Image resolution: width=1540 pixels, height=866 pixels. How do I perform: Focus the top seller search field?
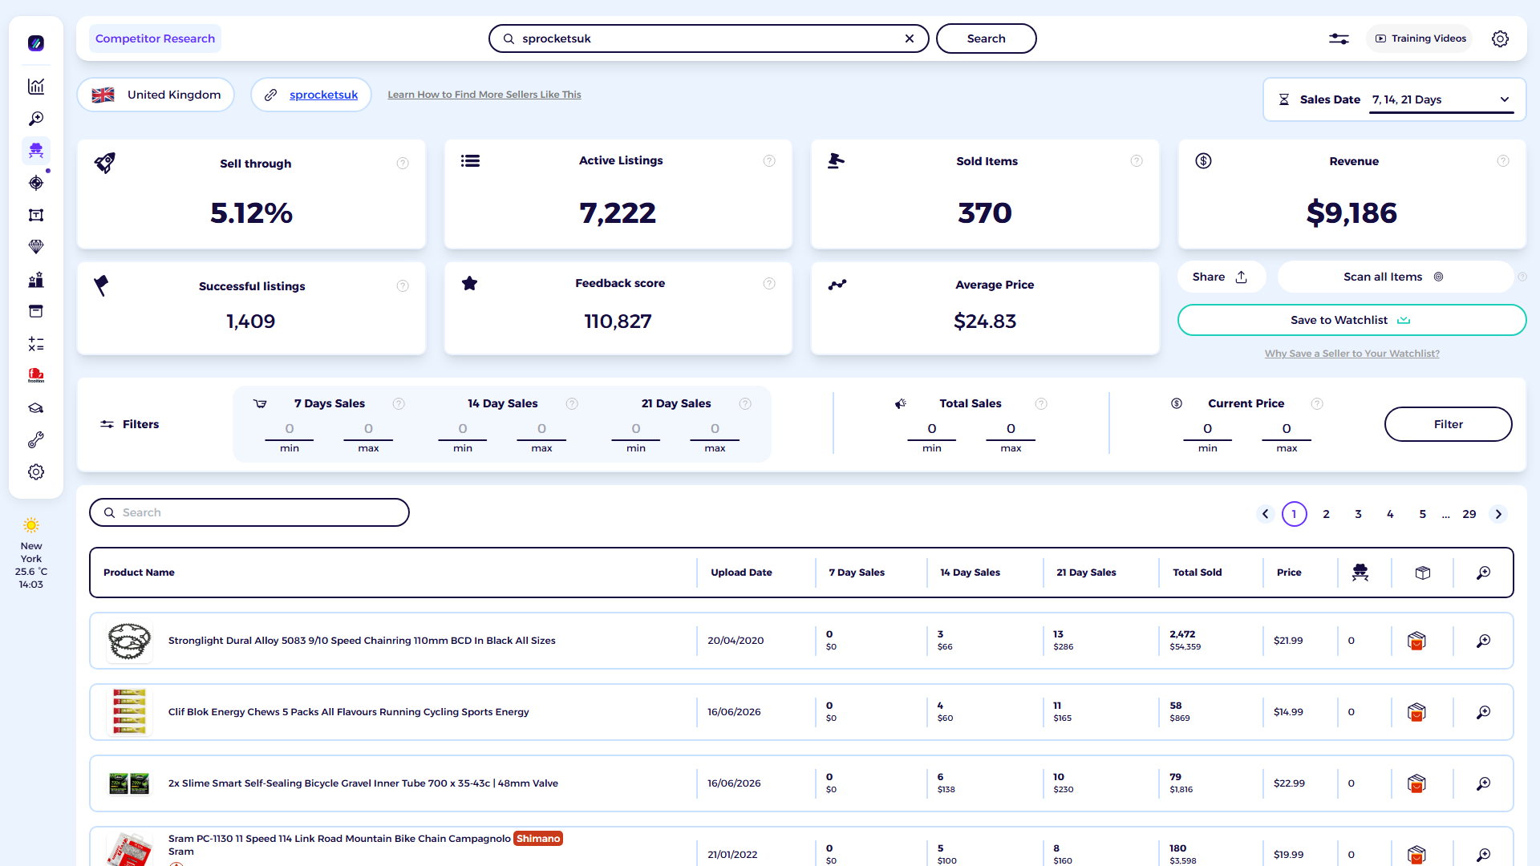(x=708, y=38)
